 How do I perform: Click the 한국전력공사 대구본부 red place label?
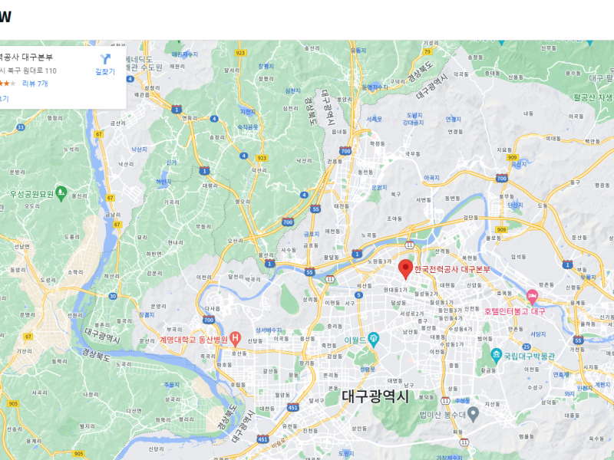point(452,269)
